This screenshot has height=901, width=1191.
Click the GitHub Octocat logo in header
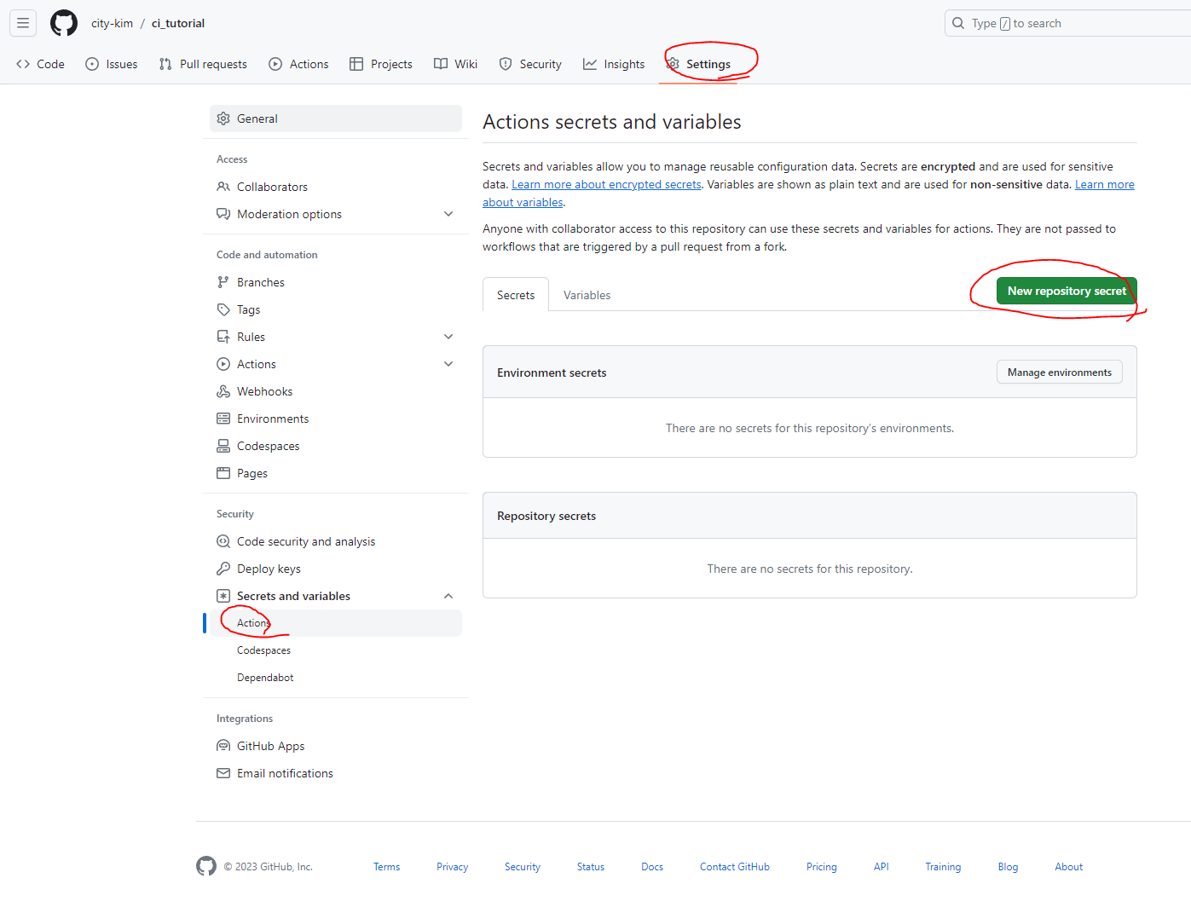click(x=64, y=23)
